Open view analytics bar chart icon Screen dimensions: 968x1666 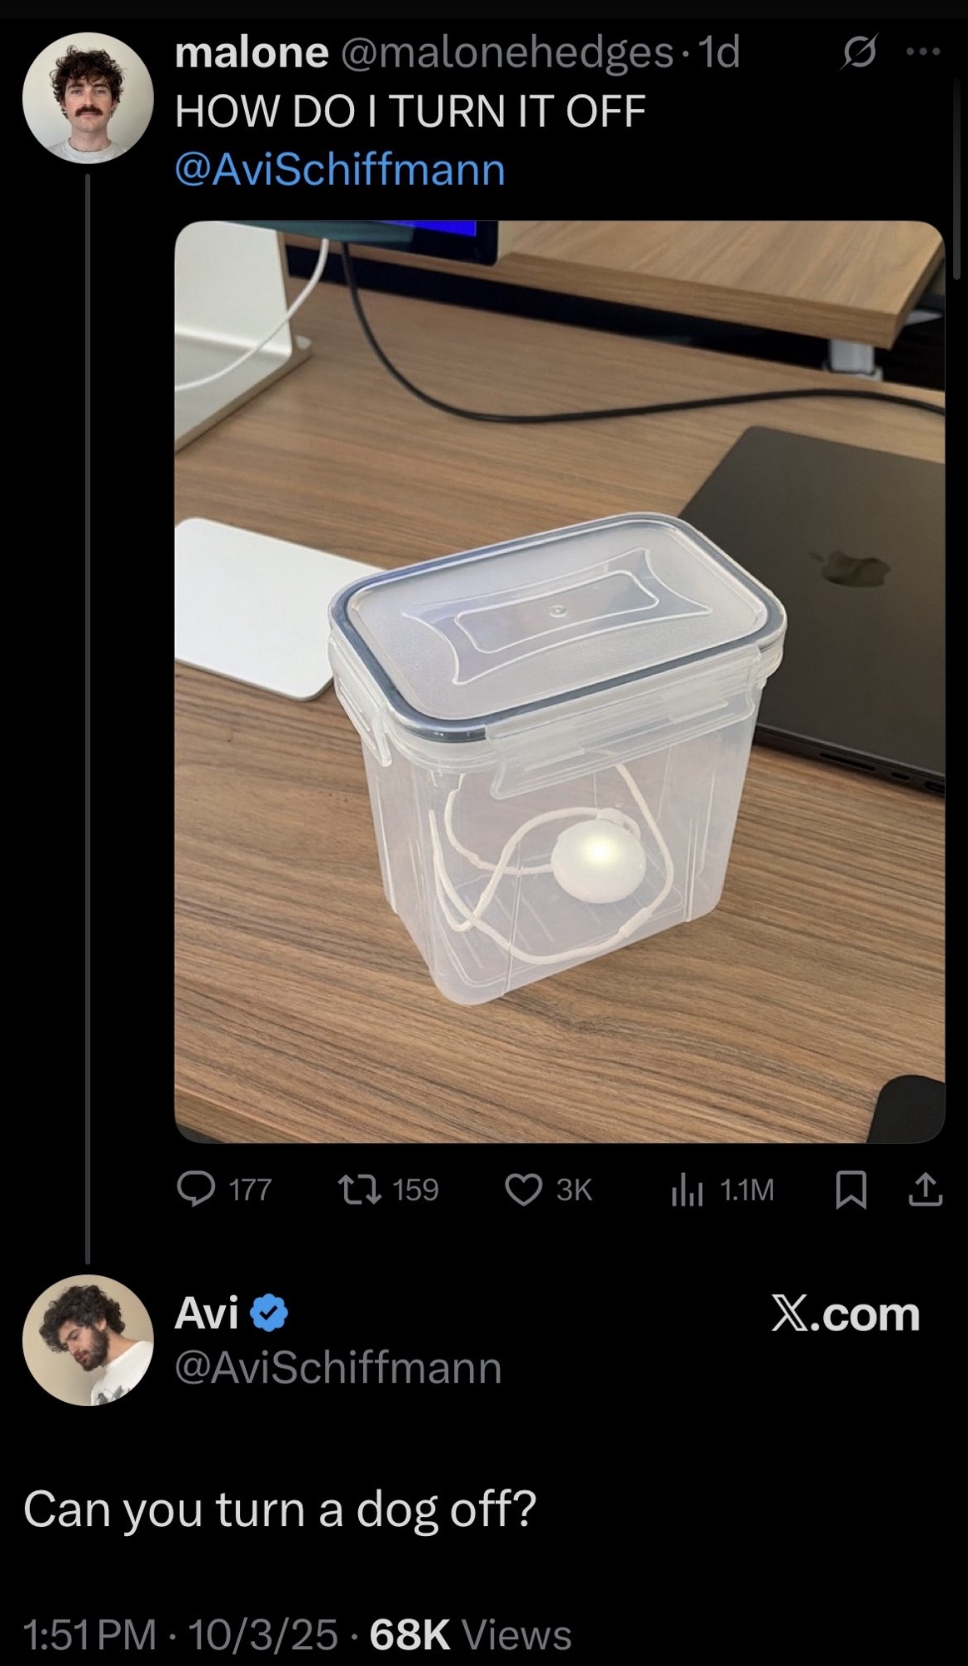[x=688, y=1190]
